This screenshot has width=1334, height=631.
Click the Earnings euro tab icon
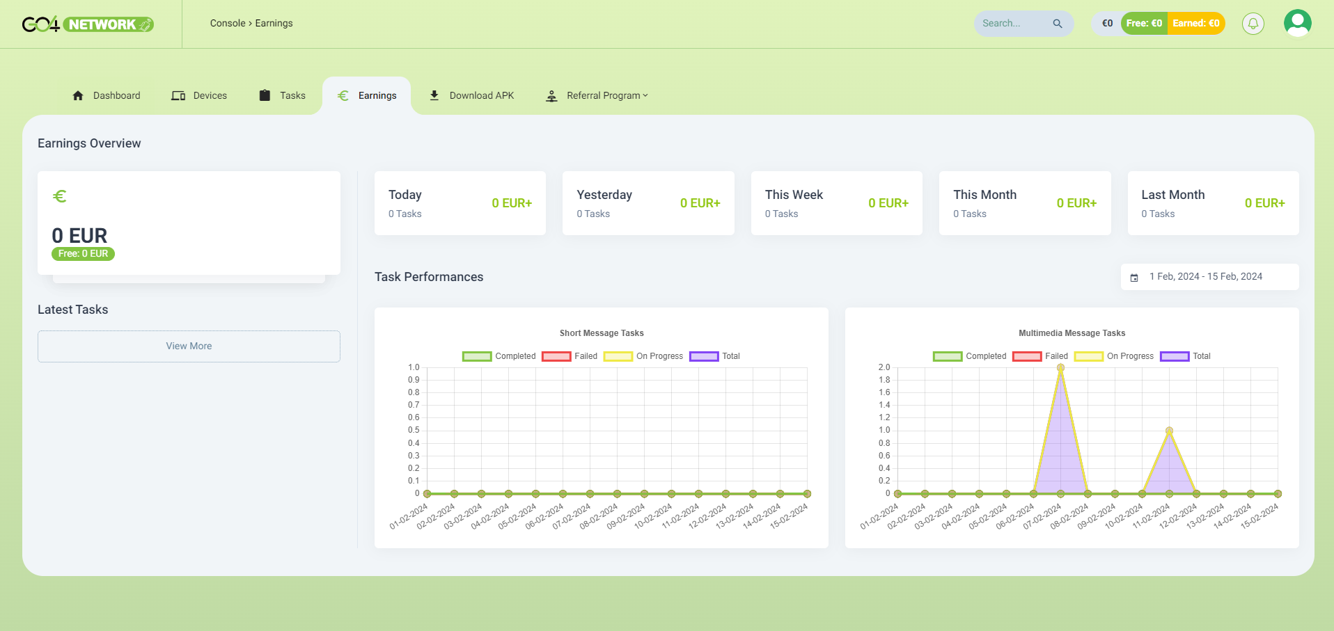point(343,95)
